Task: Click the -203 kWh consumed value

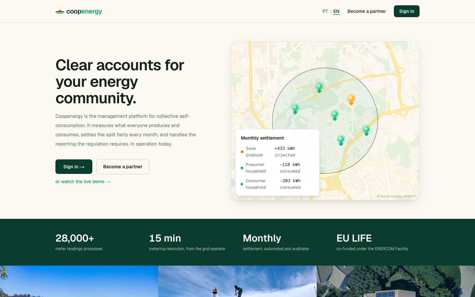Action: coord(290,184)
